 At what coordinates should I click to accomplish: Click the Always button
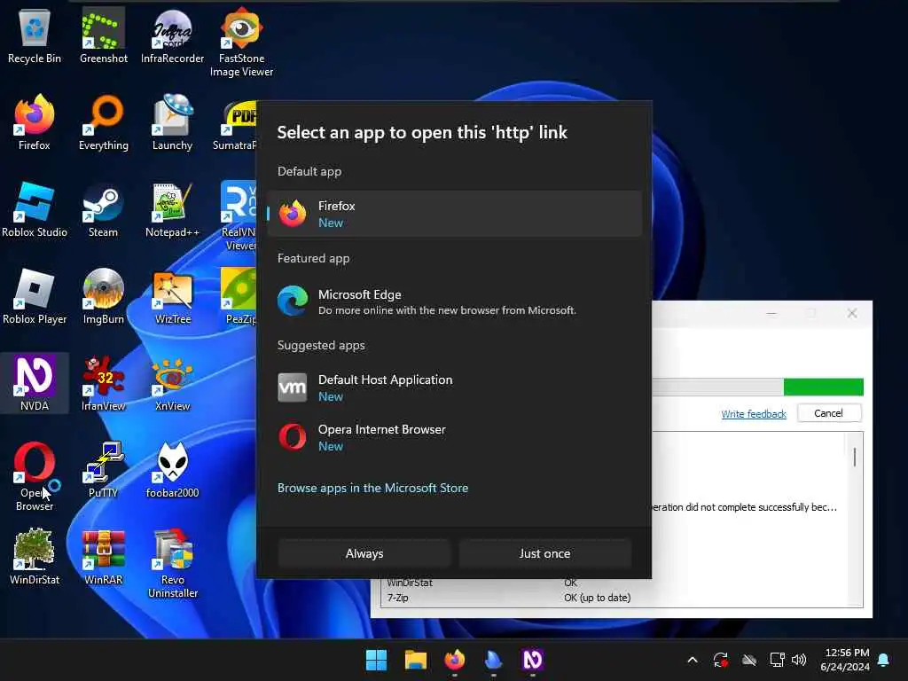tap(364, 553)
